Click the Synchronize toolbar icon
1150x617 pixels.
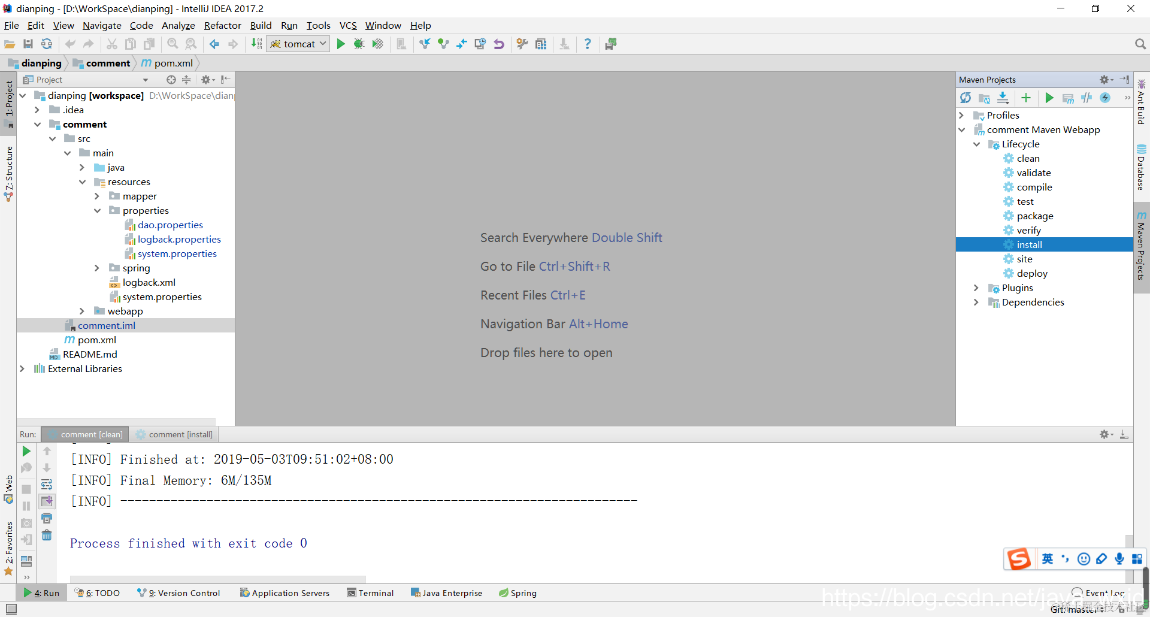coord(47,44)
